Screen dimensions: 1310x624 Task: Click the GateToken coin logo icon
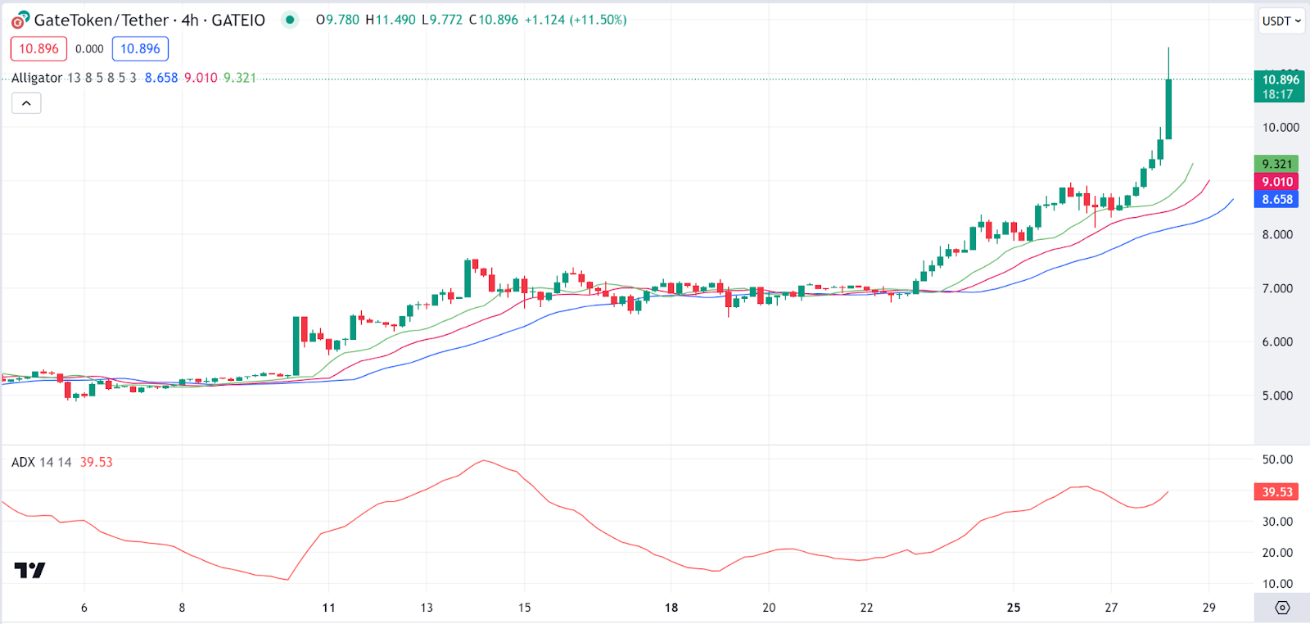pyautogui.click(x=20, y=20)
